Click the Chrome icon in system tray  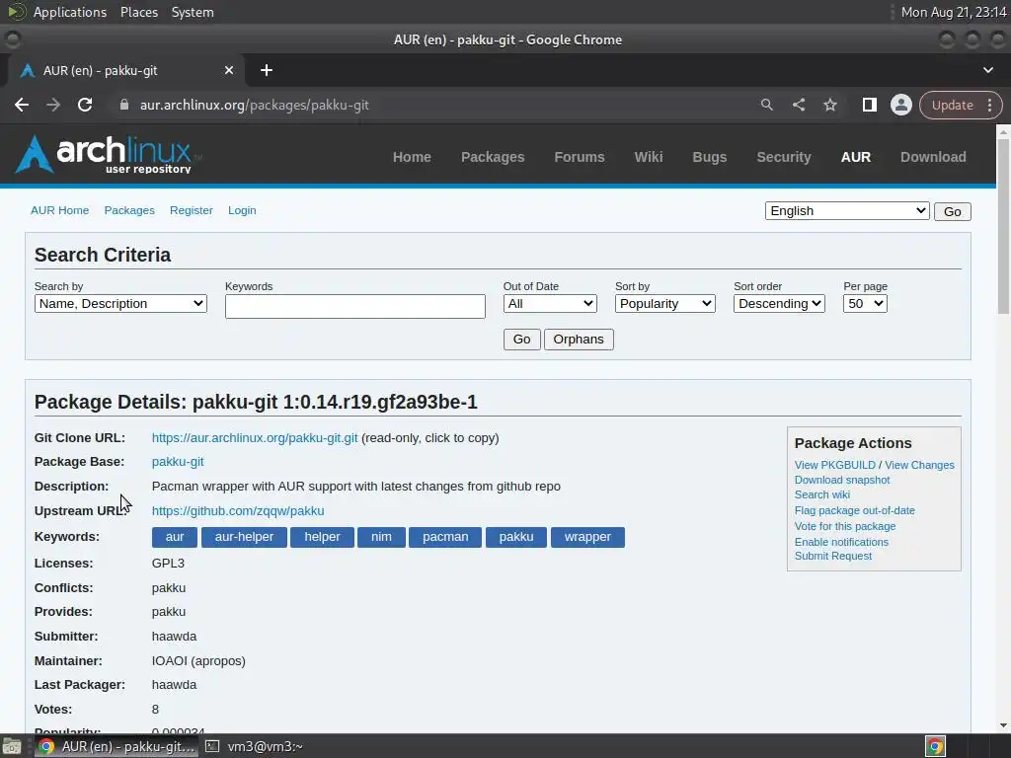pyautogui.click(x=936, y=746)
